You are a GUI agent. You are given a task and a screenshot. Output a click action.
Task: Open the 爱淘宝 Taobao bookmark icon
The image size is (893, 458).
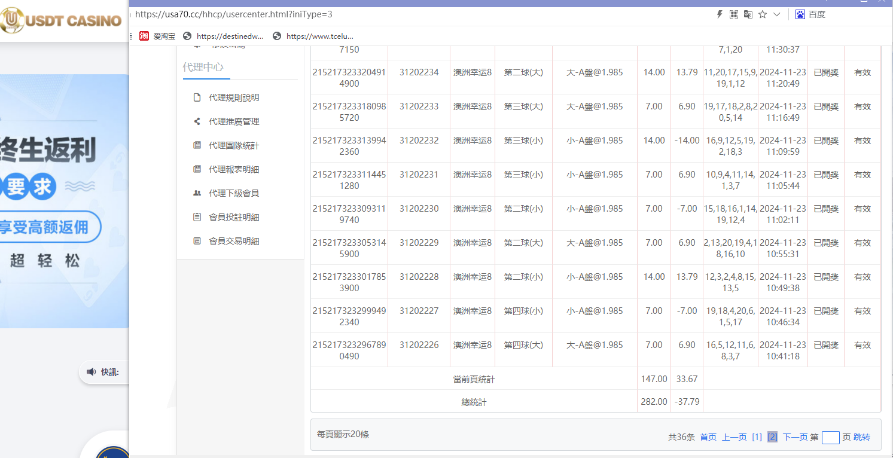pyautogui.click(x=144, y=36)
